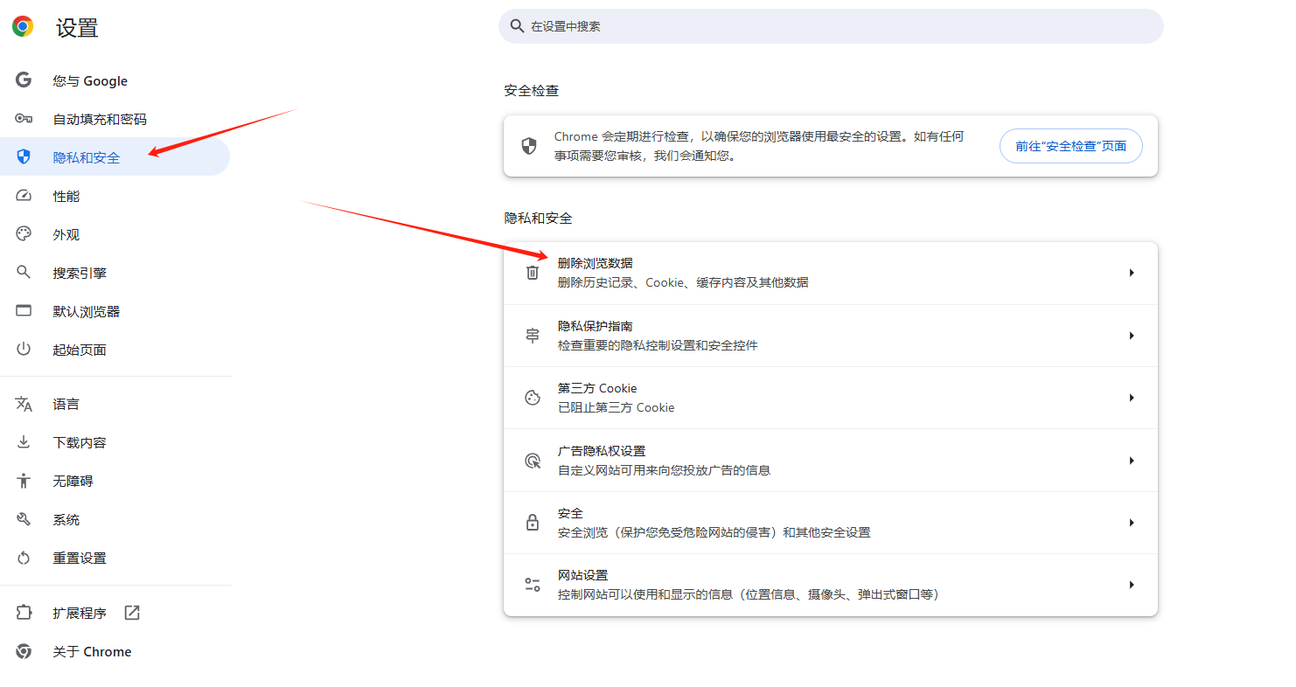The height and width of the screenshot is (687, 1296).
Task: Go to 起始页面 settings
Action: [x=115, y=350]
